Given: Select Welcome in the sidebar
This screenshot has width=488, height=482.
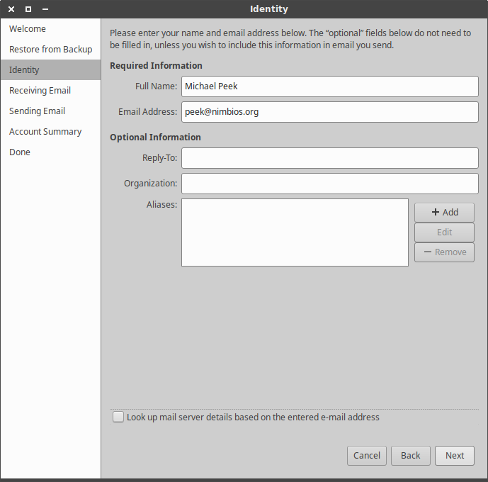Looking at the screenshot, I should point(28,29).
